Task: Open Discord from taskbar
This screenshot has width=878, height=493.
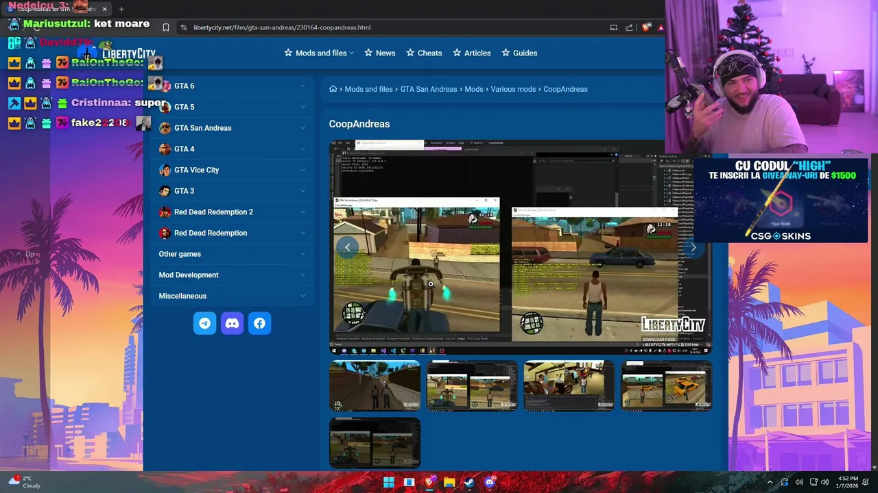Action: point(490,482)
